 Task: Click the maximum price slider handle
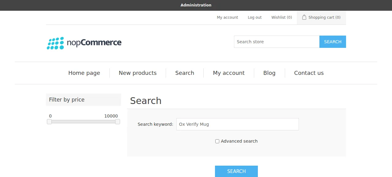[x=118, y=122]
